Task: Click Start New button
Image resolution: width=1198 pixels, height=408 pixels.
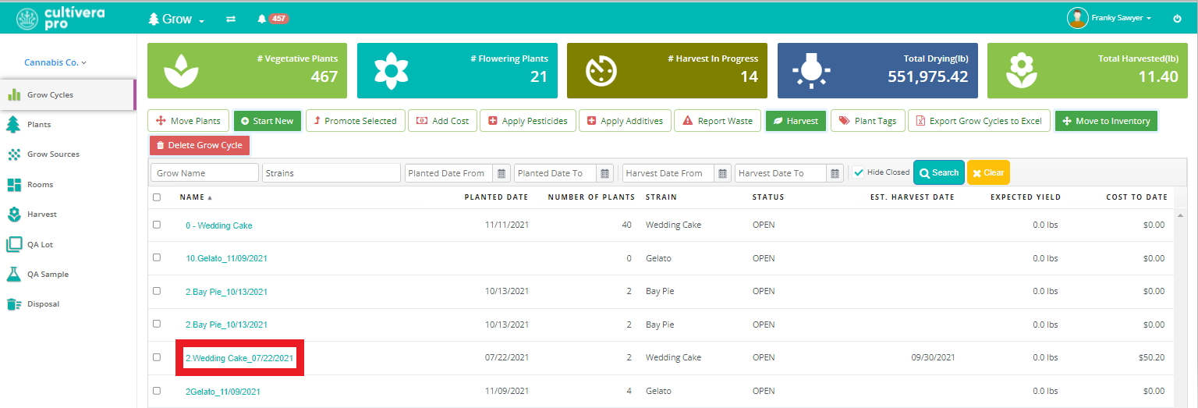Action: pyautogui.click(x=268, y=121)
